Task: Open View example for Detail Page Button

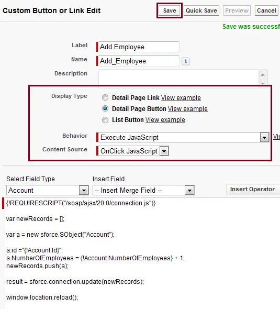Action: pos(188,109)
